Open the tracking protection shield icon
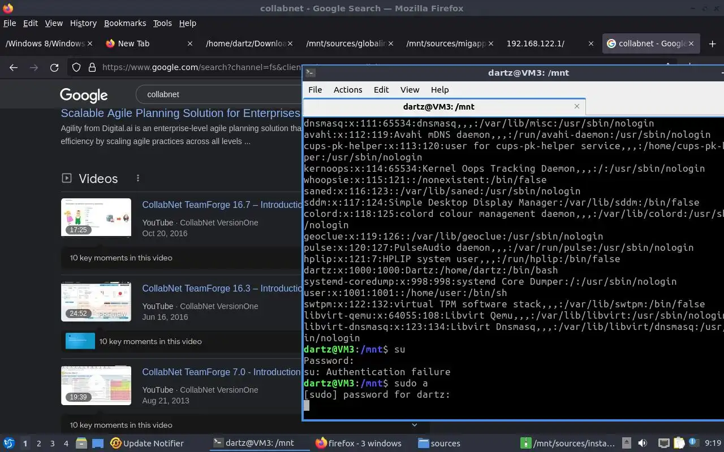This screenshot has width=724, height=452. 76,67
